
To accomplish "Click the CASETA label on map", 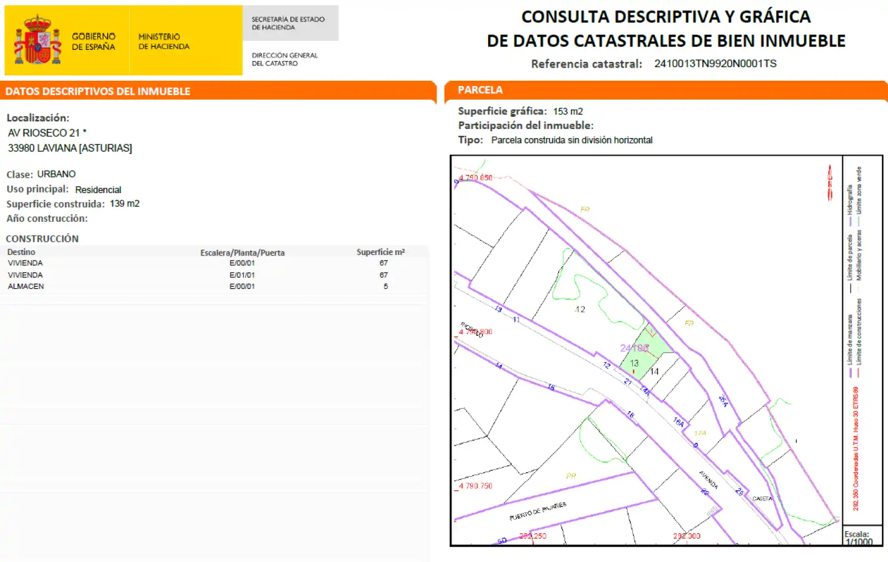I will [x=762, y=498].
